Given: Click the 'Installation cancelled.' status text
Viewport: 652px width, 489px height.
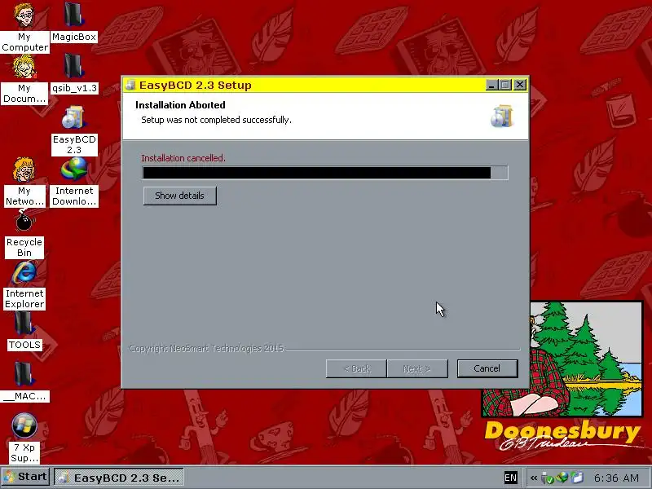Looking at the screenshot, I should (x=183, y=158).
